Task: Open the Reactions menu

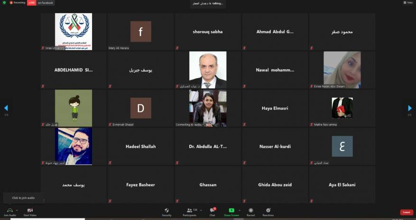Action: click(268, 210)
